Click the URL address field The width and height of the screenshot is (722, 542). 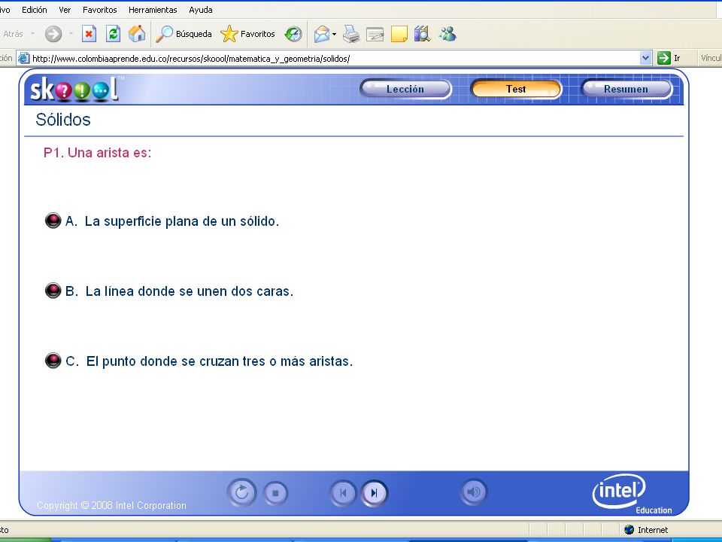click(x=335, y=59)
